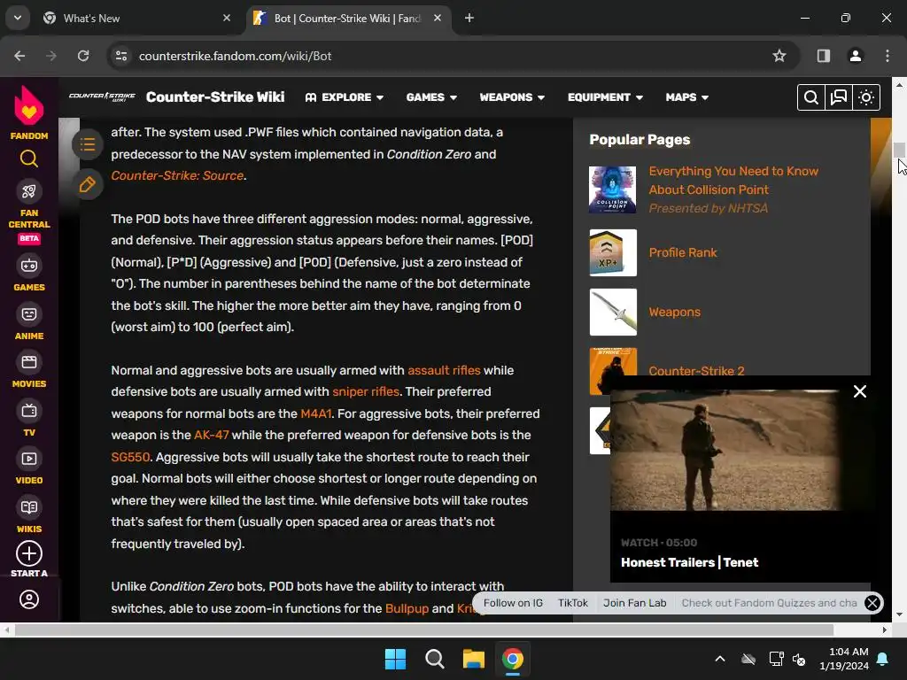Click the Weapons knife thumbnail
This screenshot has width=907, height=680.
(x=613, y=312)
